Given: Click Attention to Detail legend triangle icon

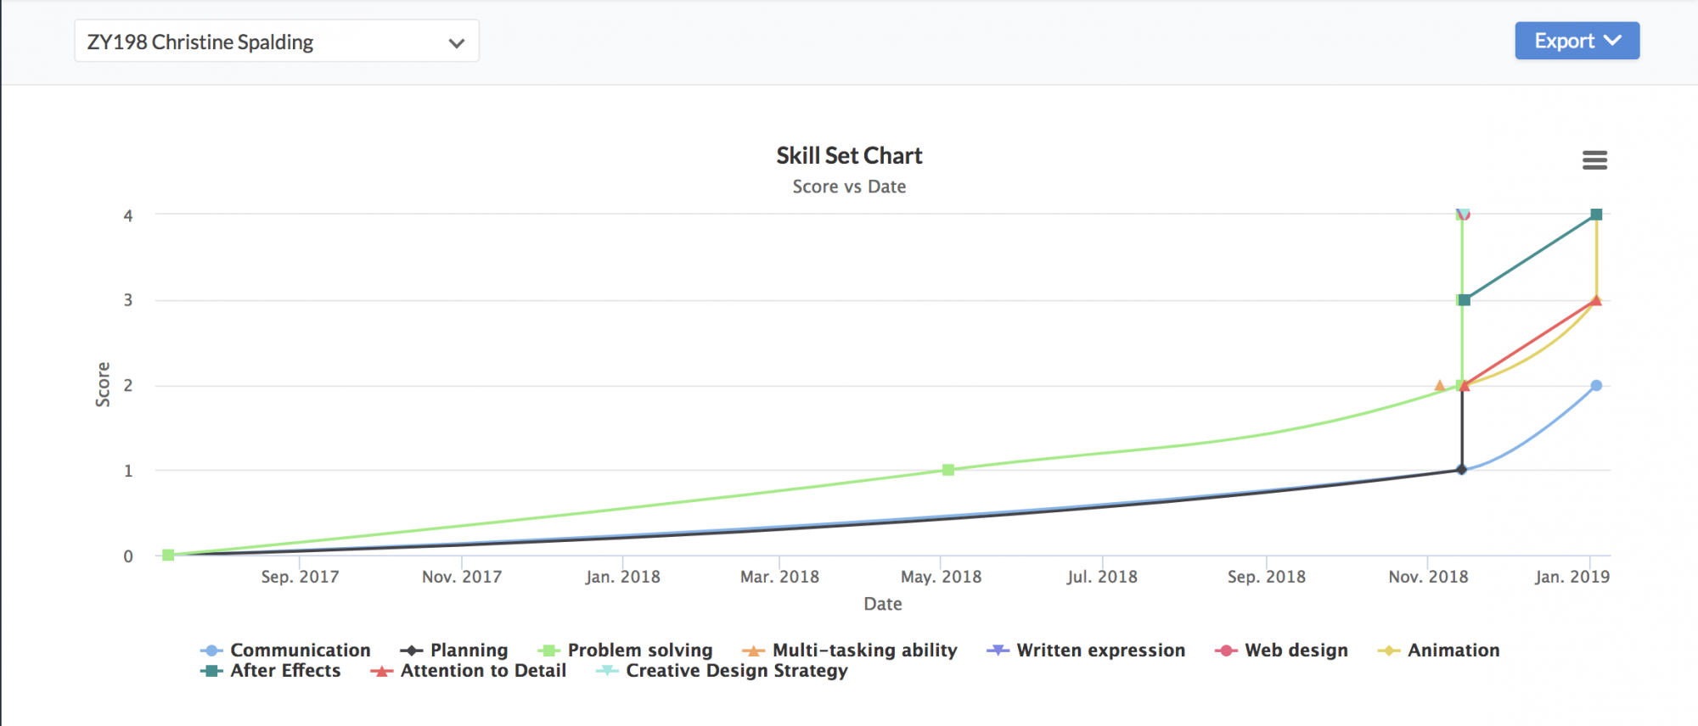Looking at the screenshot, I should 382,672.
